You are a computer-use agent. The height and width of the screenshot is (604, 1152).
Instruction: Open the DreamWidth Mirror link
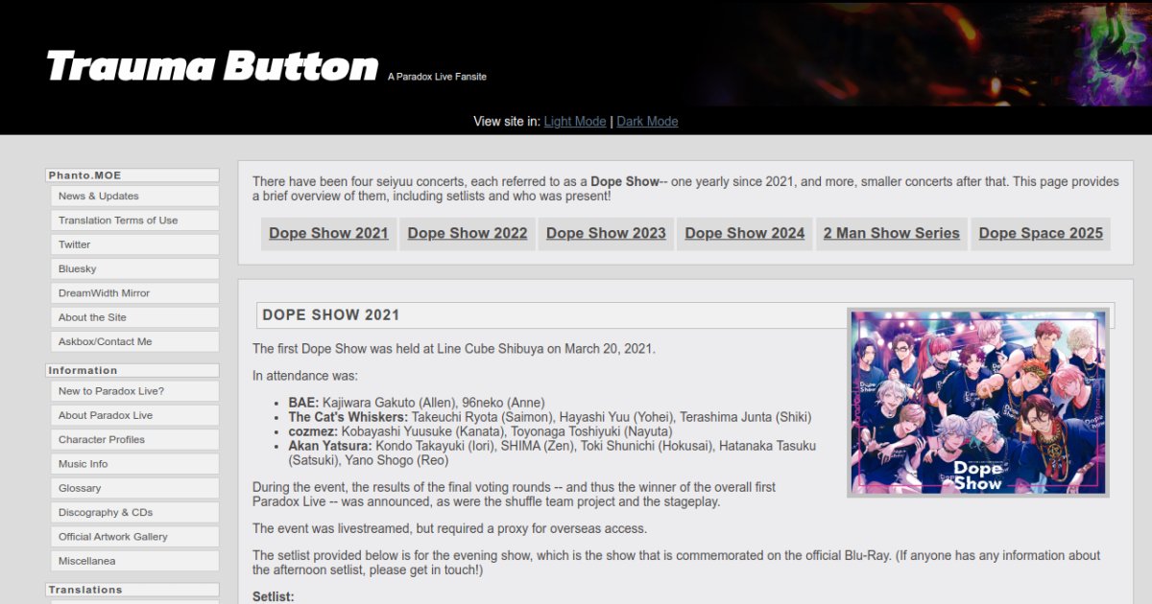(104, 293)
